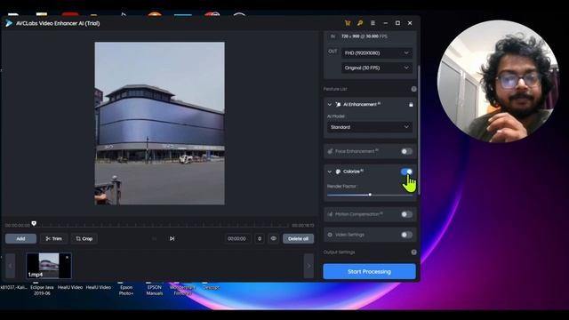Remove 1.mp4 with its close icon
The height and width of the screenshot is (320, 569).
[x=68, y=257]
